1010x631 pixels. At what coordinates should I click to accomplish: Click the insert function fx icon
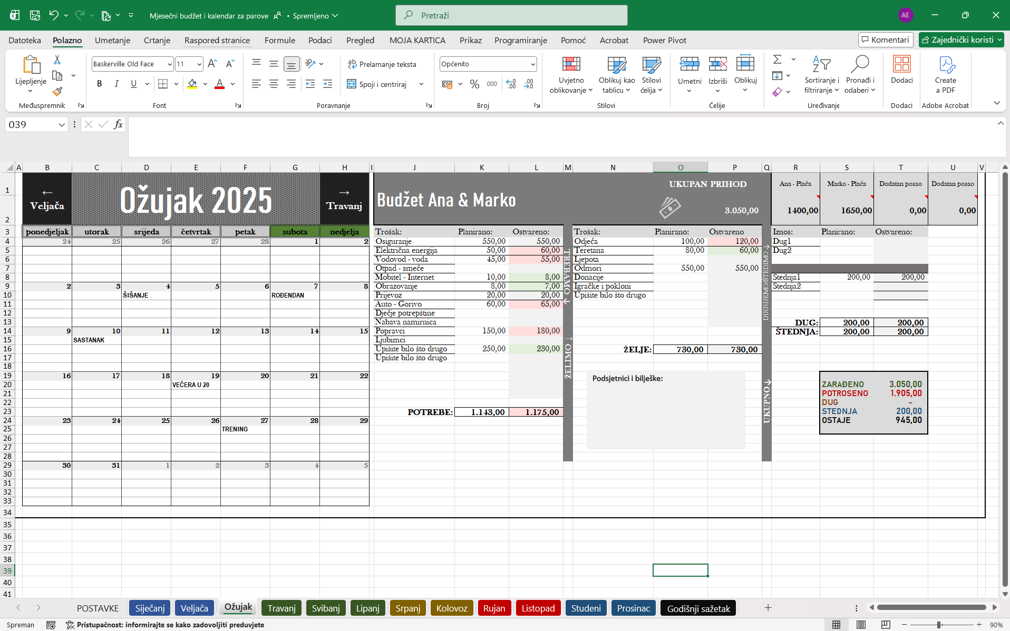point(118,124)
